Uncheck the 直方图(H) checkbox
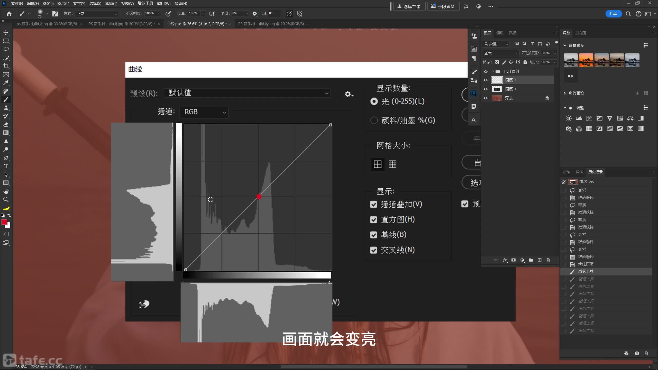The image size is (658, 370). pos(373,219)
